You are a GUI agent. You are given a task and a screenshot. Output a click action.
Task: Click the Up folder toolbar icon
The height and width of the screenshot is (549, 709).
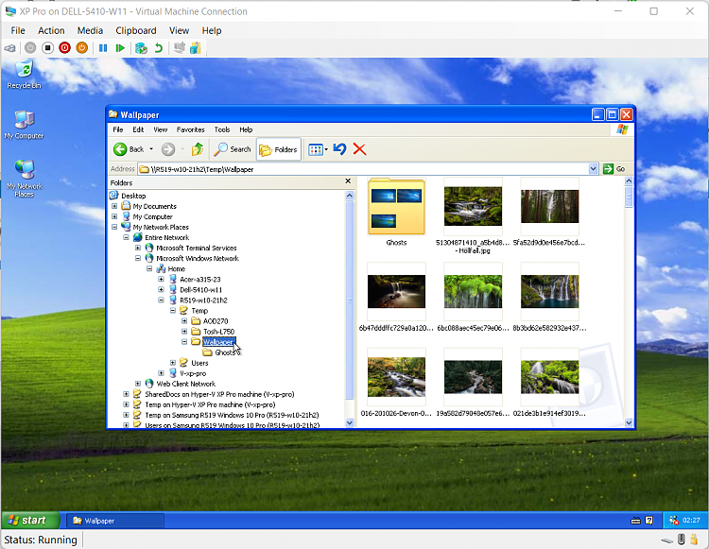(198, 149)
